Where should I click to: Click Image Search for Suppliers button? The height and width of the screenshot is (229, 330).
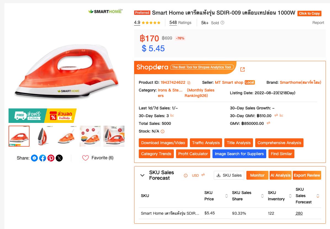pyautogui.click(x=239, y=154)
